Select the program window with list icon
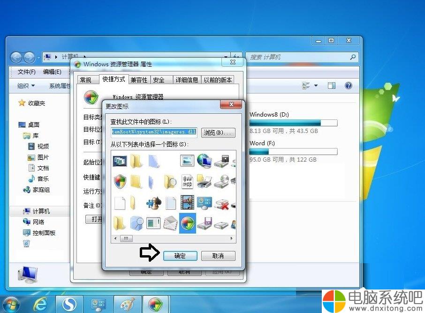The image size is (425, 313). pos(153,223)
